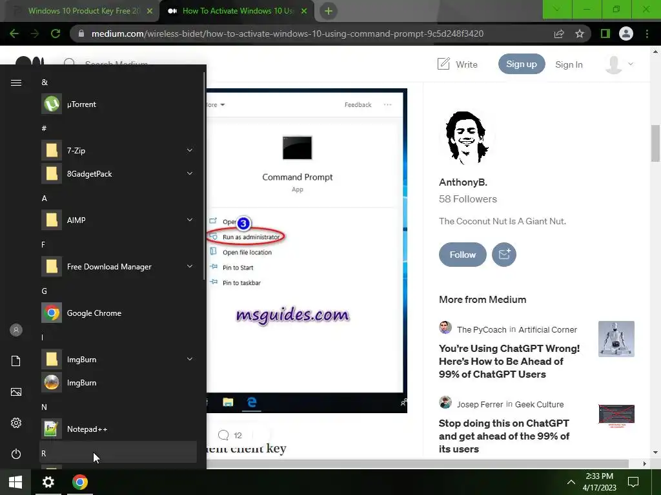Click Write on Medium header

458,64
